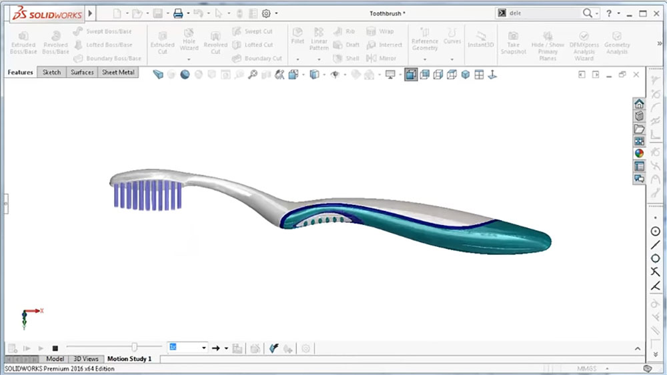
Task: Expand the Hole Wizard dropdown arrow
Action: click(x=189, y=59)
